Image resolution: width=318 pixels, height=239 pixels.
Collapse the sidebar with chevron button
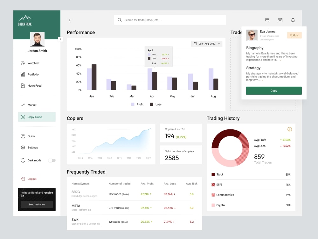[x=60, y=39]
